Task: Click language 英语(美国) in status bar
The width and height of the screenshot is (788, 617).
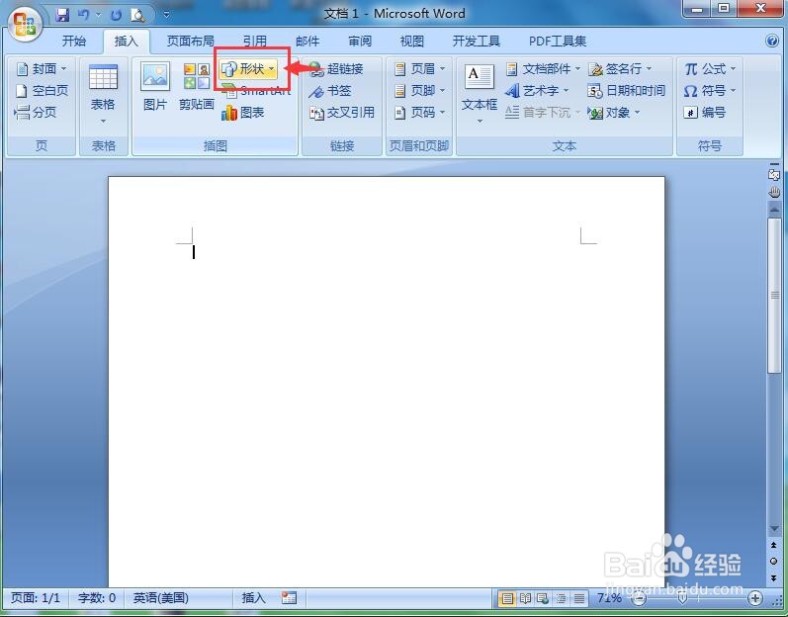Action: pos(161,598)
